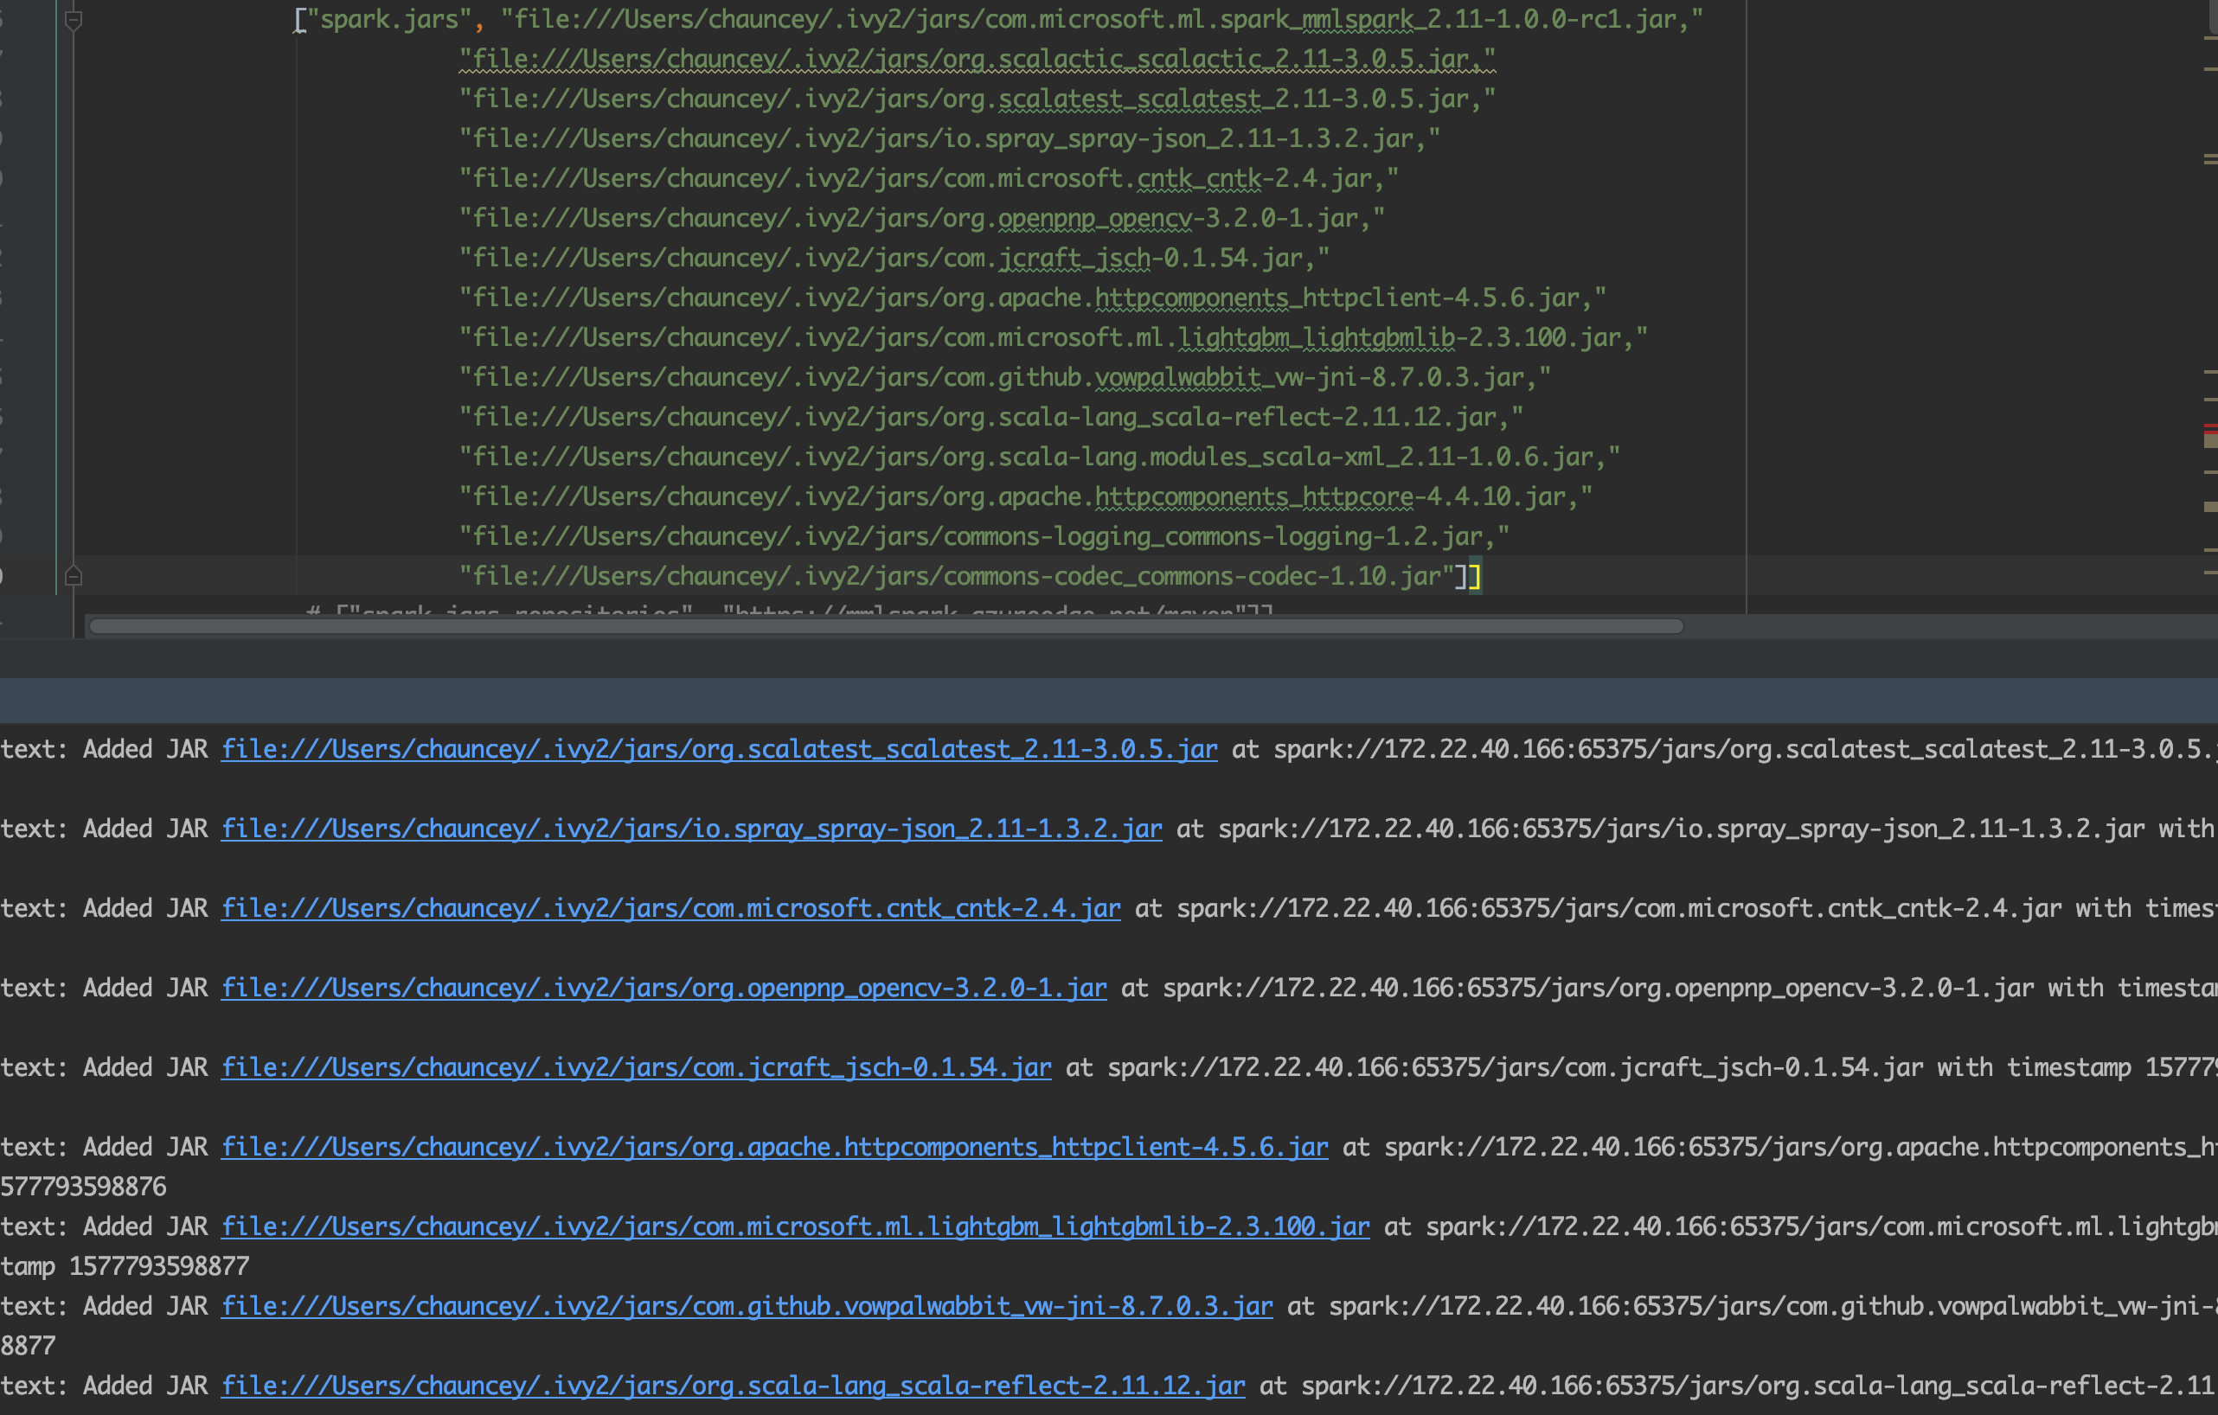Screen dimensions: 2218x1415
Task: Click the red error marker on the right stripe
Action: pyautogui.click(x=2209, y=427)
